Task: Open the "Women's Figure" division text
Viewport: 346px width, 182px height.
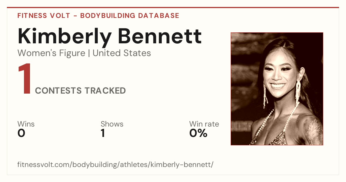Action: click(x=51, y=53)
